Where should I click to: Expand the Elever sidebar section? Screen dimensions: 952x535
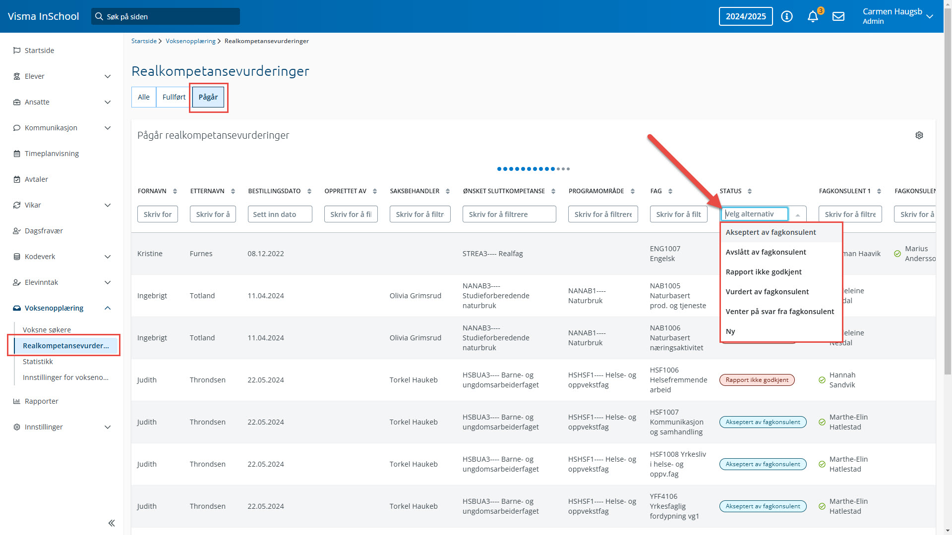[x=108, y=76]
